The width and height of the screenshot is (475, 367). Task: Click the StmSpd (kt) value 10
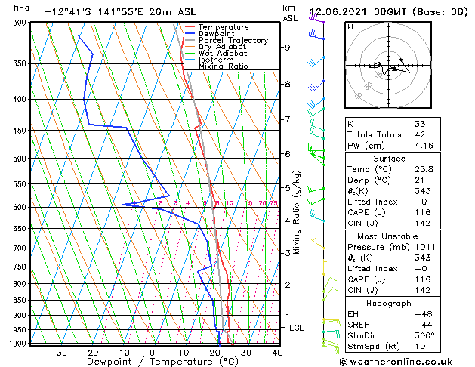(x=420, y=346)
